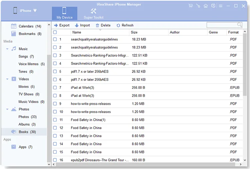Open the iPhone device dropdown
Image resolution: width=250 pixels, height=169 pixels.
click(x=35, y=11)
